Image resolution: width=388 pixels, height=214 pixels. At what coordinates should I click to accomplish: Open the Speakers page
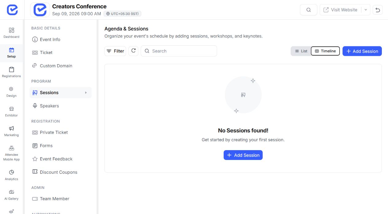(x=61, y=106)
